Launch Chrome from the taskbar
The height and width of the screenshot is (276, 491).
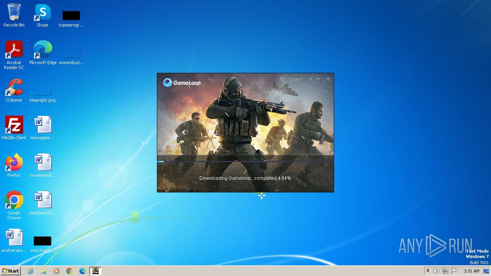[69, 271]
